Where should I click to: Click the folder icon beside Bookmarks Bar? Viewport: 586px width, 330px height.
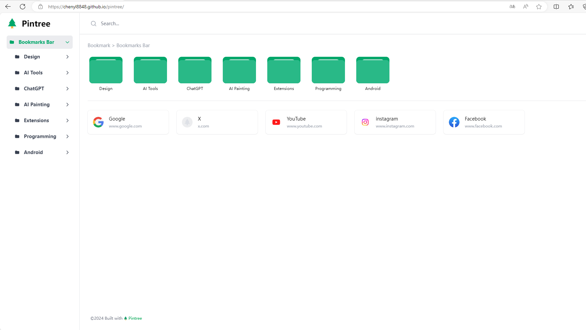pyautogui.click(x=12, y=42)
